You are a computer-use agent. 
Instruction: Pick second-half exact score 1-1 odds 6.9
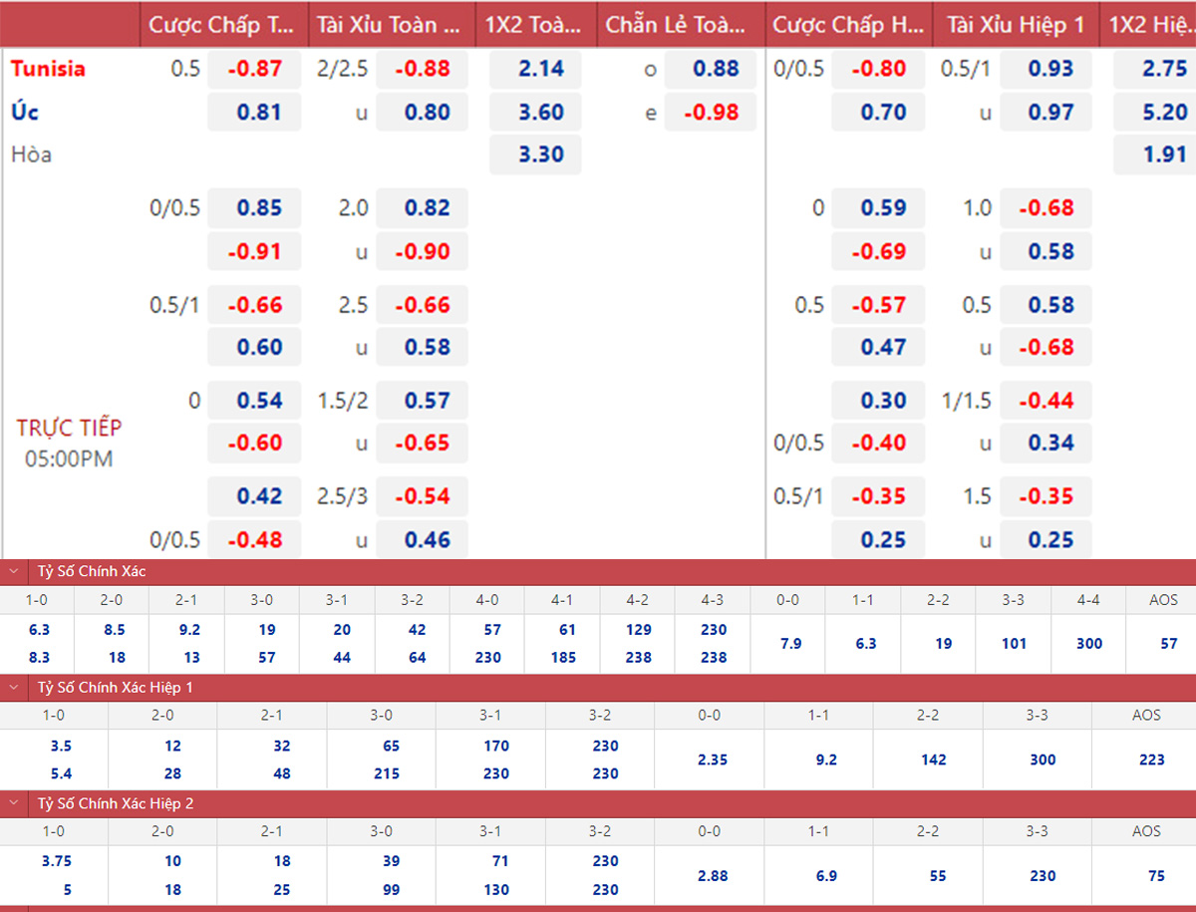826,876
